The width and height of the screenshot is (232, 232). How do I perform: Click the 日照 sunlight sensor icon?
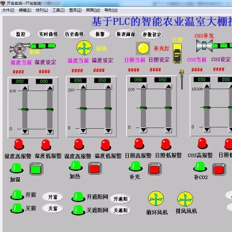tap(177, 53)
